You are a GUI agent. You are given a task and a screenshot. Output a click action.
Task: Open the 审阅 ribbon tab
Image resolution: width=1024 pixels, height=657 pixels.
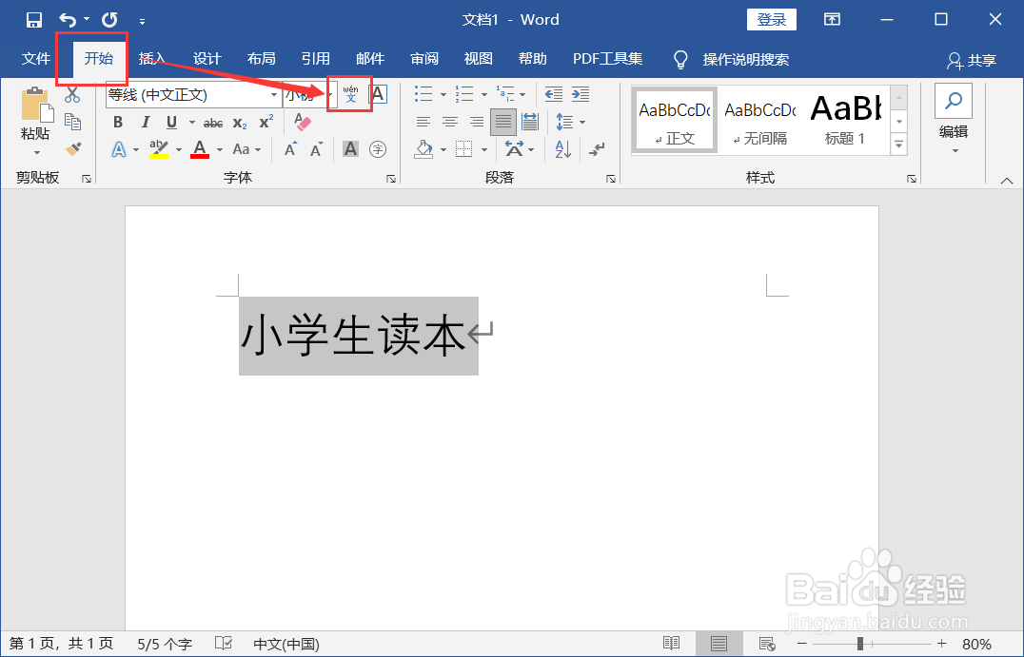[423, 58]
